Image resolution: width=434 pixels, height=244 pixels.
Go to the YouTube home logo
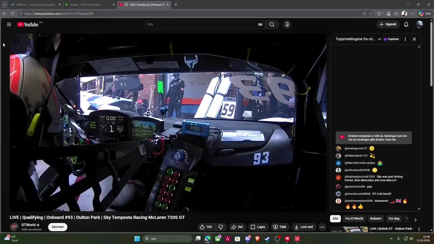tap(28, 24)
